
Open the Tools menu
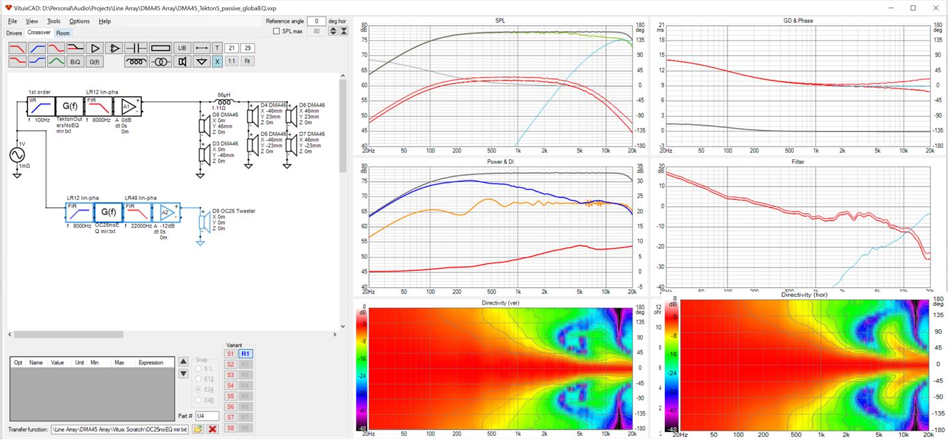[x=54, y=21]
